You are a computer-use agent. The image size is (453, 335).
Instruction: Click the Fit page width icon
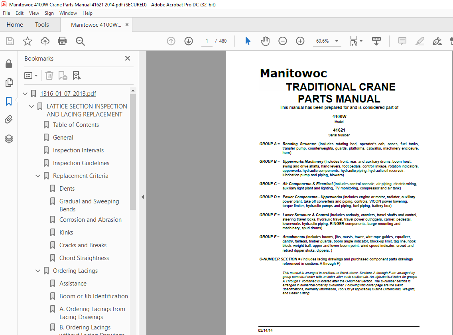pos(354,41)
